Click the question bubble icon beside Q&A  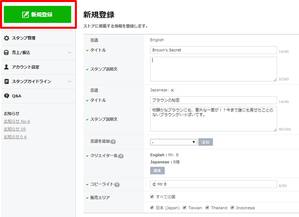point(7,96)
